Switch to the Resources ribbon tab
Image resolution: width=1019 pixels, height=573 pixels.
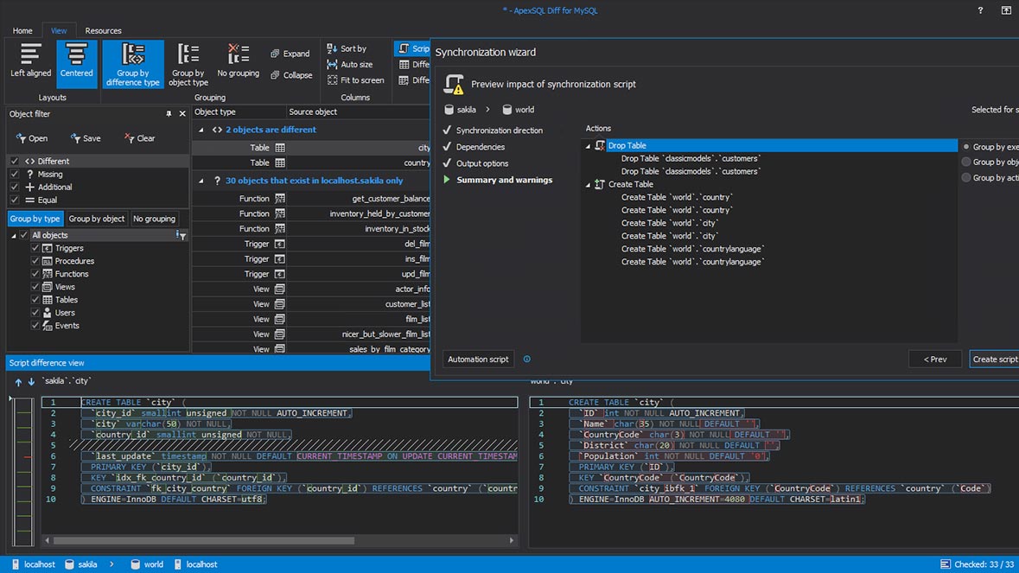click(x=103, y=29)
